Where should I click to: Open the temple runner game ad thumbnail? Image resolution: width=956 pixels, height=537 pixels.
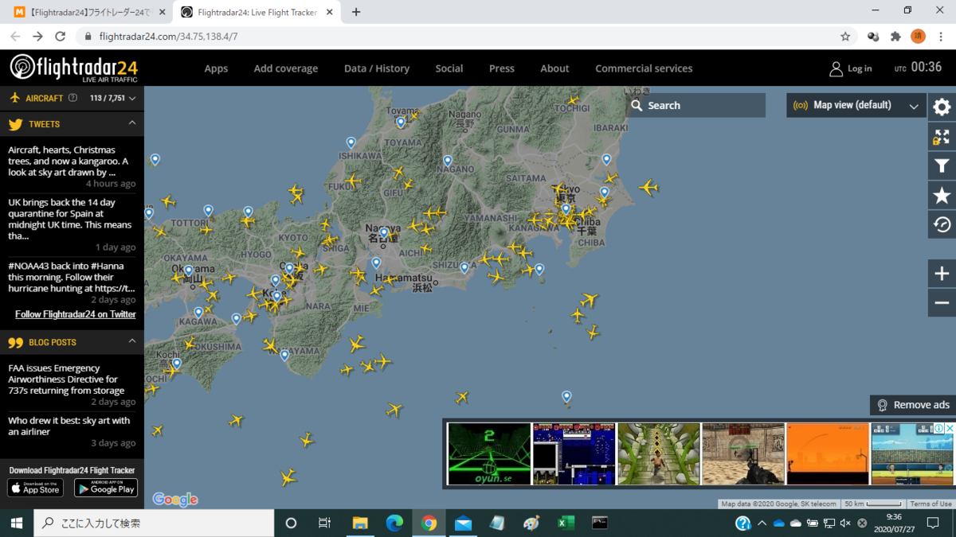(x=659, y=453)
